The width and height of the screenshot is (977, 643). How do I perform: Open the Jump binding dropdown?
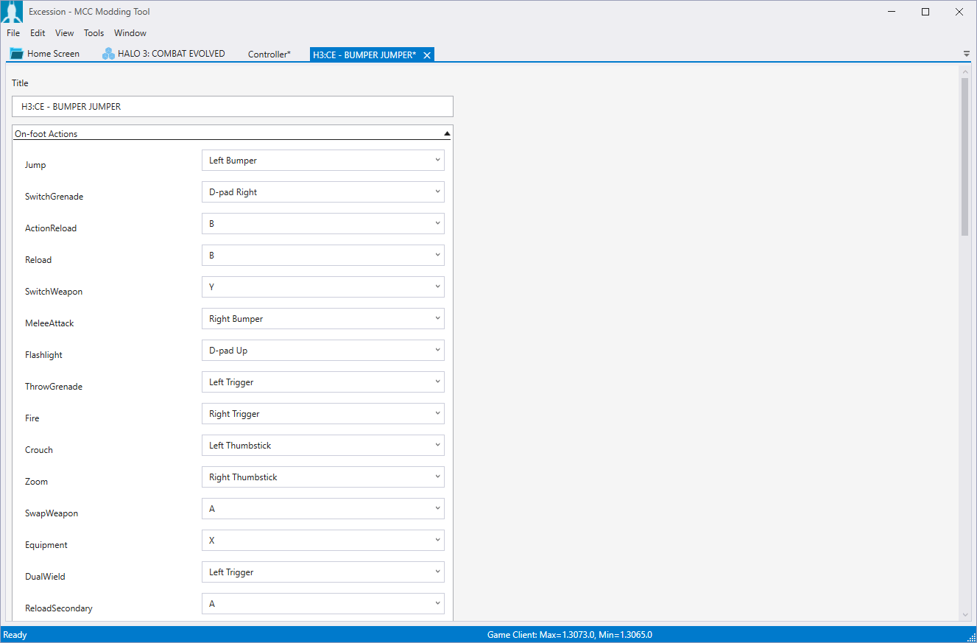[x=322, y=161]
